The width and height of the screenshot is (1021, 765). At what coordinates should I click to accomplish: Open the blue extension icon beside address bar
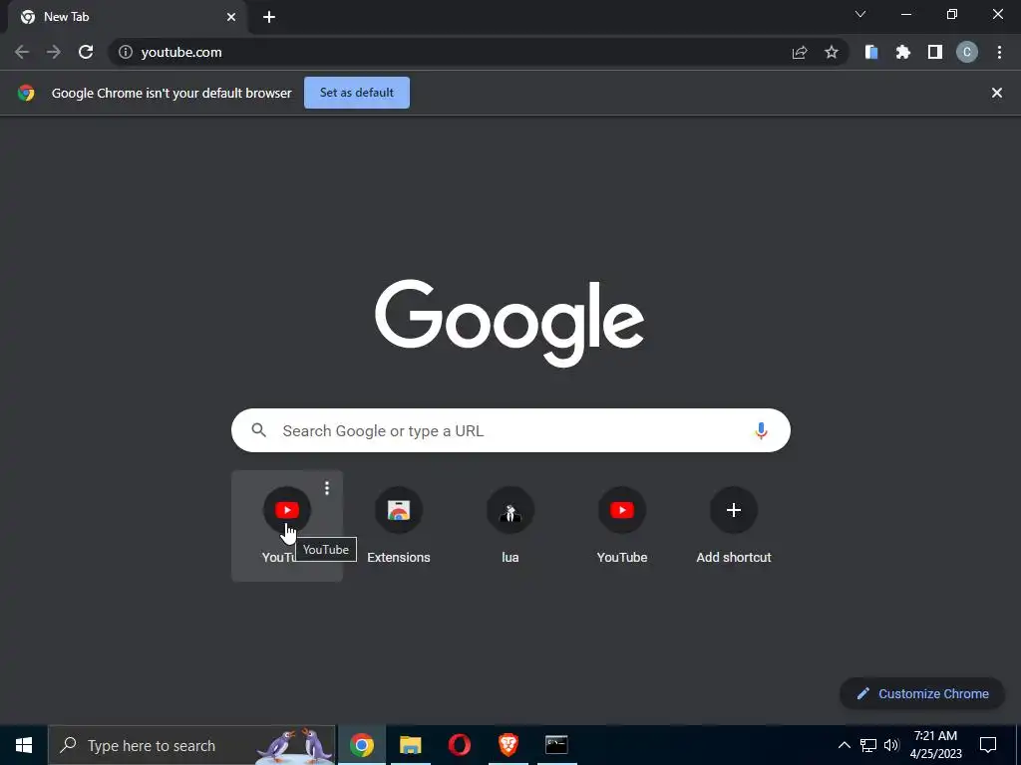point(871,52)
